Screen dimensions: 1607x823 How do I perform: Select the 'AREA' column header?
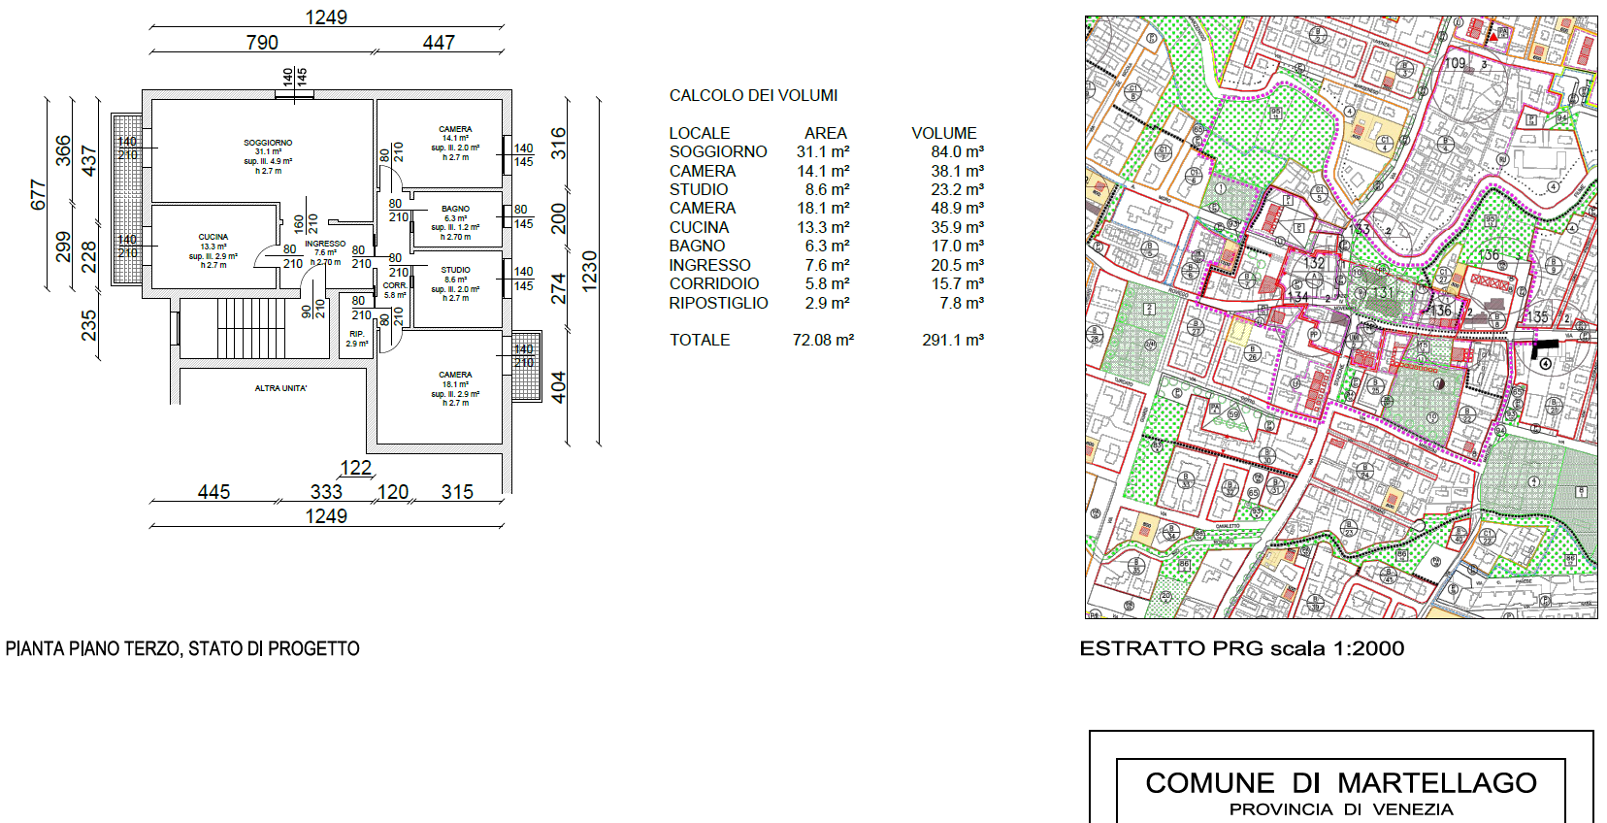click(826, 133)
